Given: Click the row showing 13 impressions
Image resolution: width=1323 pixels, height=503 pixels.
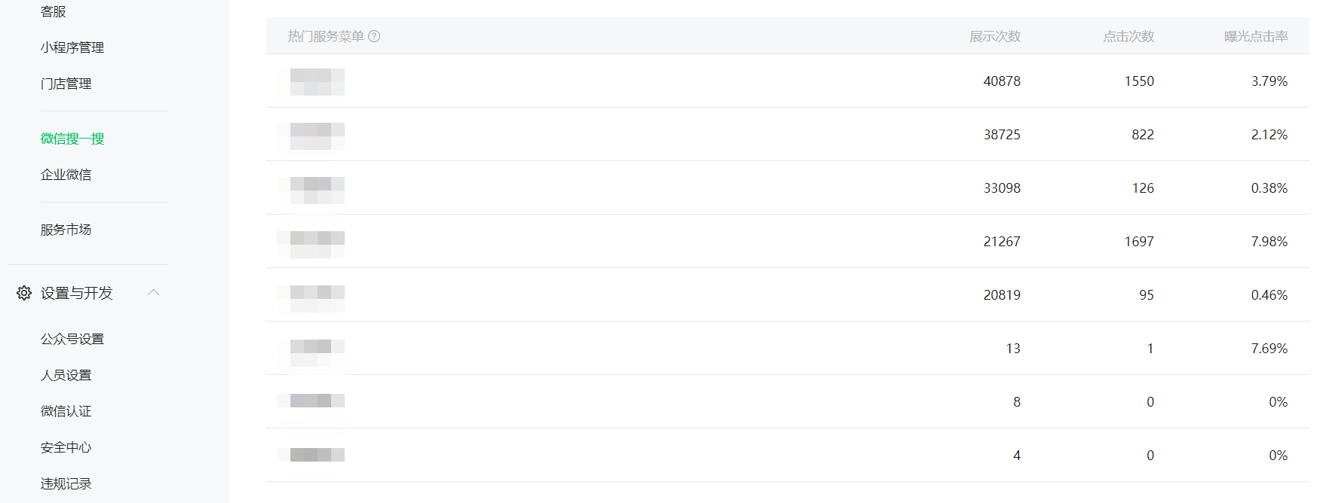Looking at the screenshot, I should [787, 348].
